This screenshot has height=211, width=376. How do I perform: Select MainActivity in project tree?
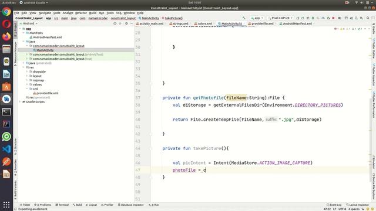pos(45,50)
